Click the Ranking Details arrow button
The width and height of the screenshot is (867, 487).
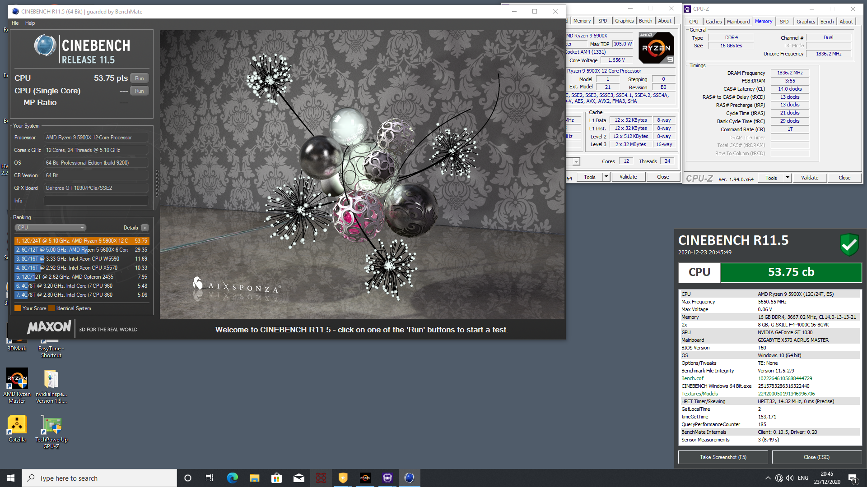(145, 228)
